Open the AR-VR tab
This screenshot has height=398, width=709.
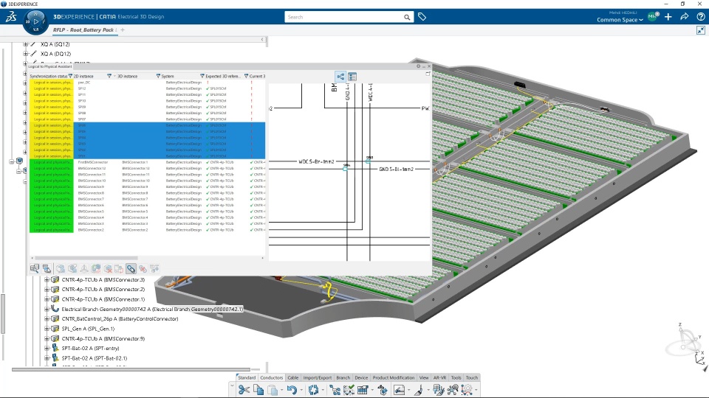tap(440, 377)
